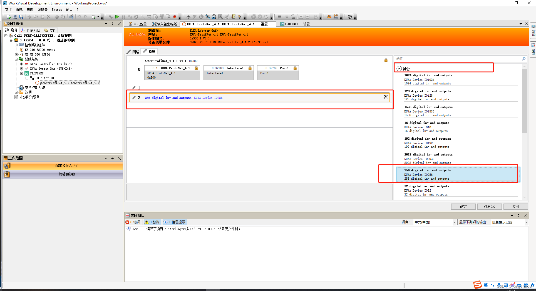The width and height of the screenshot is (536, 291).
Task: Toggle the 1 信息提示 info filter
Action: coord(175,222)
